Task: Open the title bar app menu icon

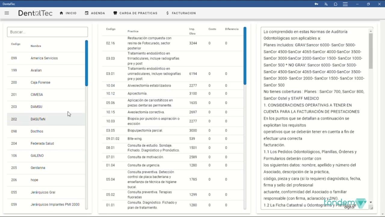Action: [345, 4]
